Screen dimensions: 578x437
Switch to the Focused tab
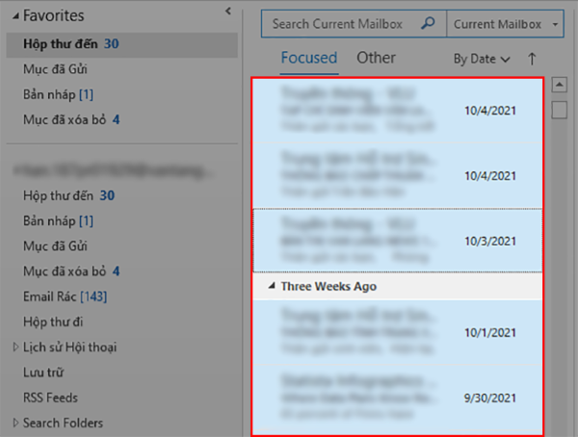pos(308,58)
